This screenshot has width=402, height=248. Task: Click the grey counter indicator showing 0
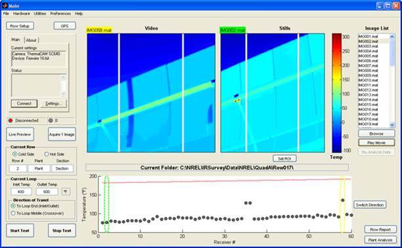(x=50, y=120)
